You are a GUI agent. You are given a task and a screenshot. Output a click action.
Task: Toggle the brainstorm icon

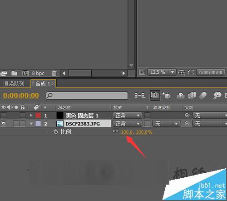click(x=217, y=95)
